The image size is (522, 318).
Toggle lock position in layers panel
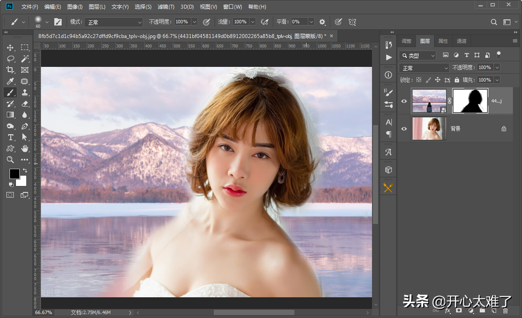tap(438, 80)
